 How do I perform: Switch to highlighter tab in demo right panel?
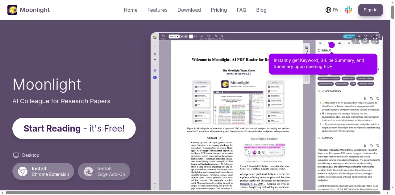tap(339, 43)
